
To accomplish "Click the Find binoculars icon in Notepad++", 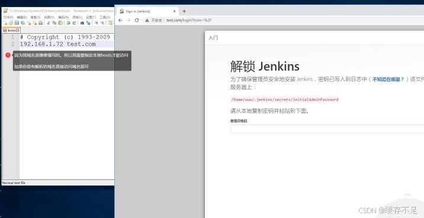I will pyautogui.click(x=82, y=23).
